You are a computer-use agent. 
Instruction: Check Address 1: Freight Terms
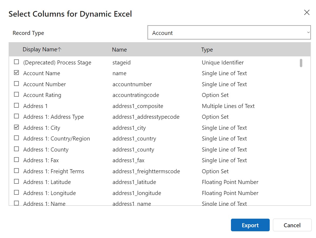(x=16, y=171)
